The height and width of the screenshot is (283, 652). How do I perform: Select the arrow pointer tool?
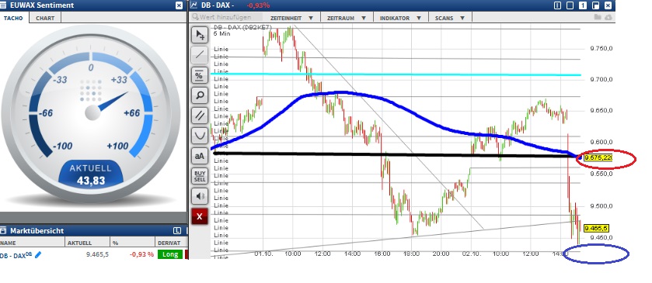tap(200, 35)
